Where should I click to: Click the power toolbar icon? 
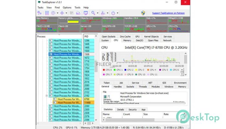coord(113,13)
